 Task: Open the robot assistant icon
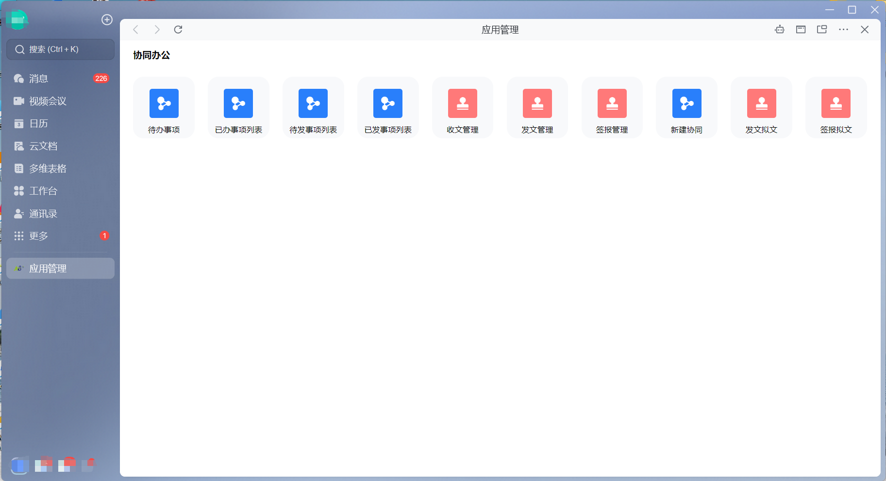780,30
